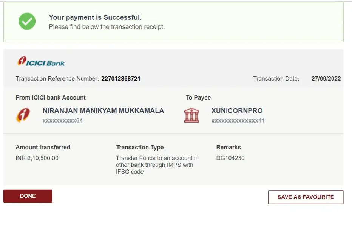Click the transaction date 27/09/2022
The width and height of the screenshot is (352, 227).
click(x=326, y=79)
